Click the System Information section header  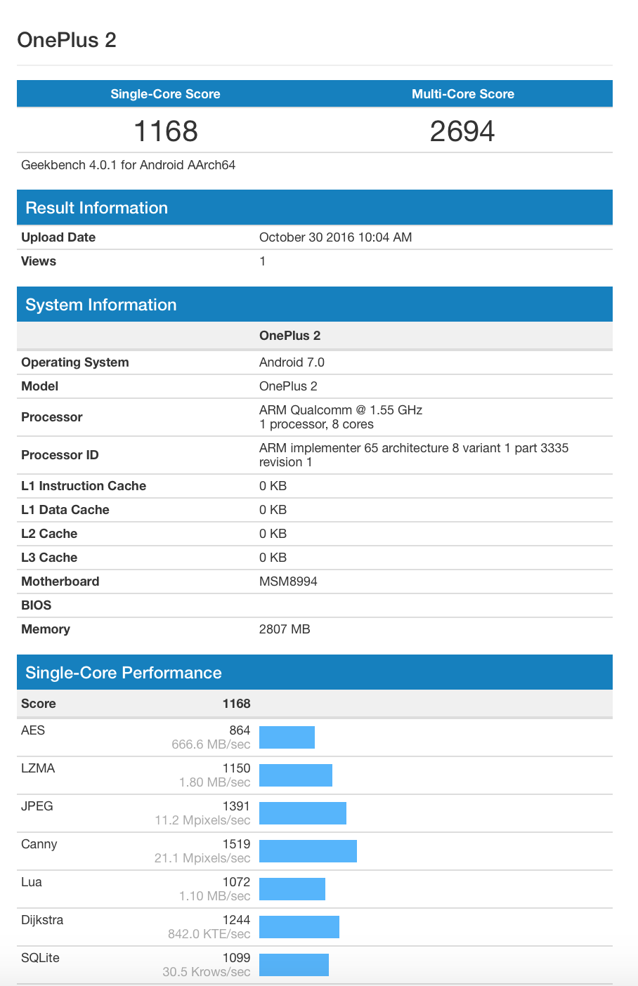tap(101, 305)
